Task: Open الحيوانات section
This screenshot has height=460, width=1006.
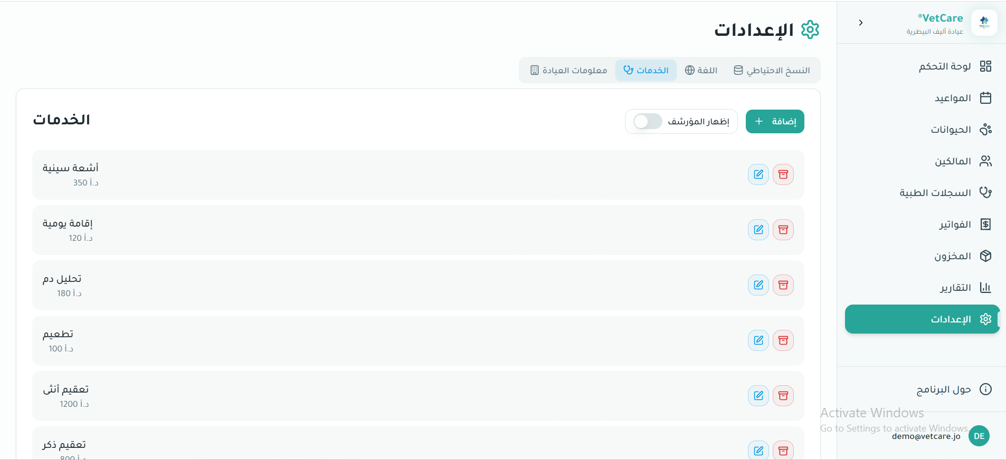Action: pyautogui.click(x=922, y=130)
